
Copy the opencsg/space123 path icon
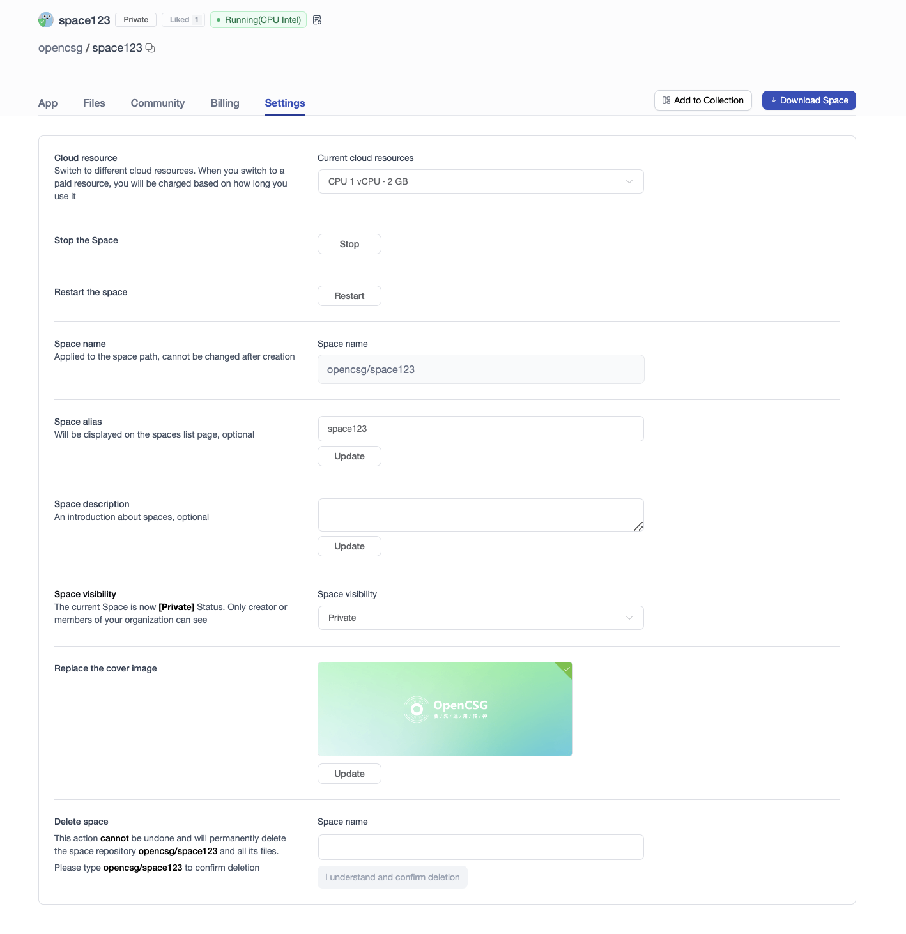pos(150,48)
